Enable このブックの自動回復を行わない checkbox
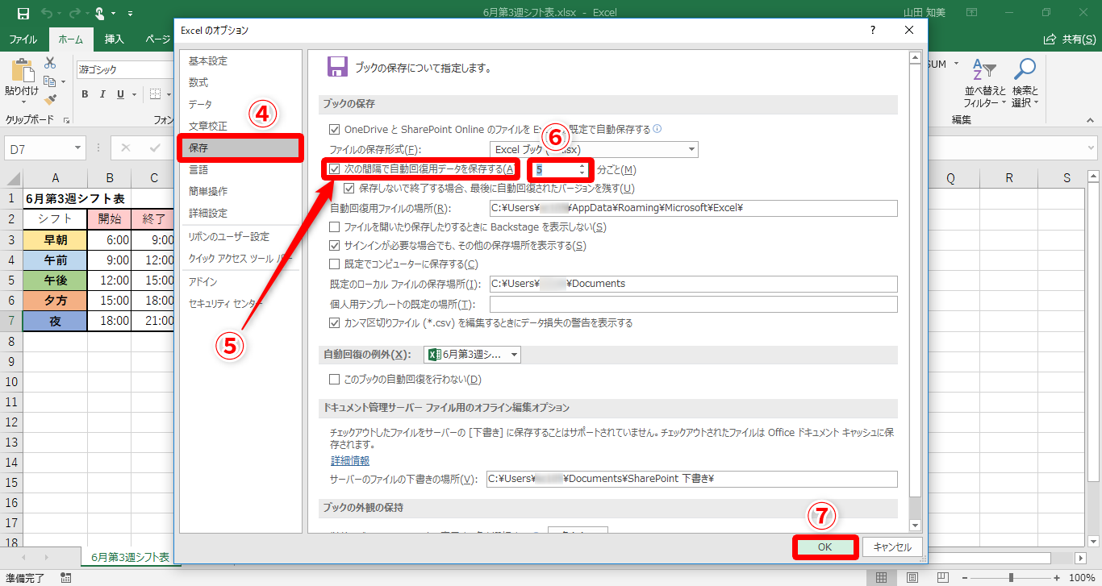1102x586 pixels. pos(335,380)
